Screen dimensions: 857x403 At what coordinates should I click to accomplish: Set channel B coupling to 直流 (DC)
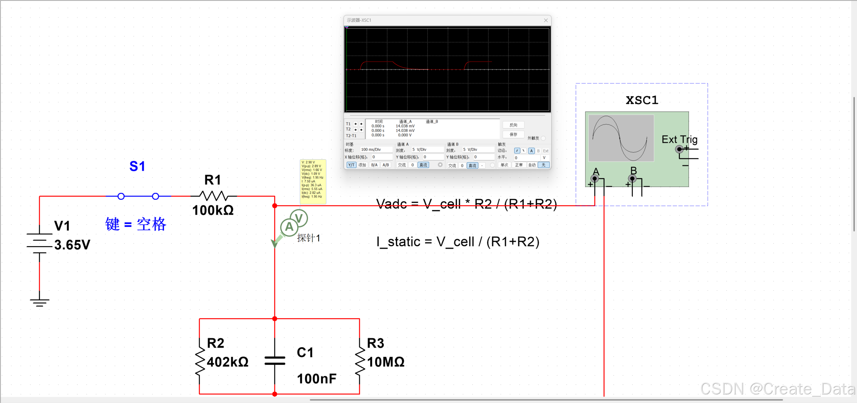(x=473, y=165)
